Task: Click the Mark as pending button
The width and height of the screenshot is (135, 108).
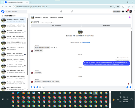Action: (56, 25)
